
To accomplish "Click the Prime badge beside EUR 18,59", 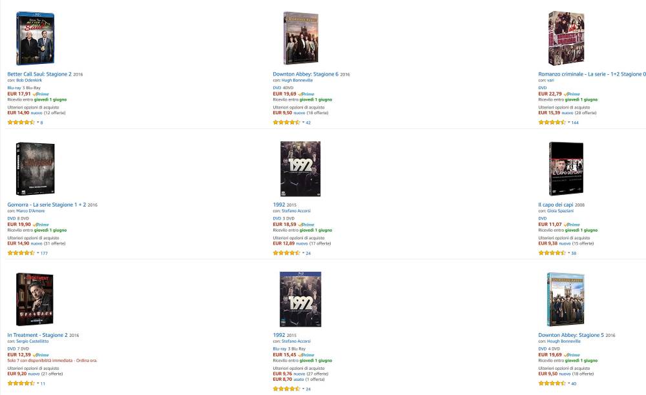I will [x=306, y=225].
